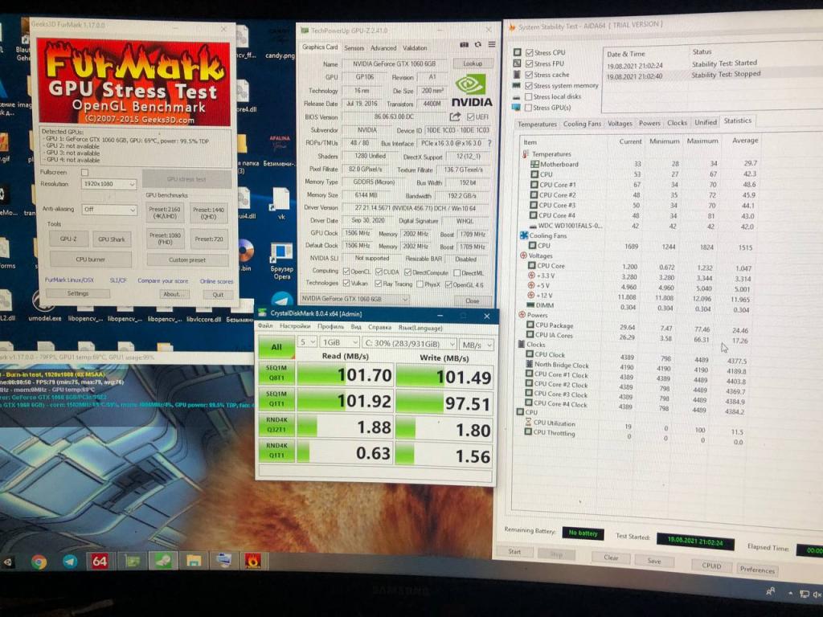Open the AIDA64 Cooling Fans tab
This screenshot has width=823, height=617.
point(582,124)
